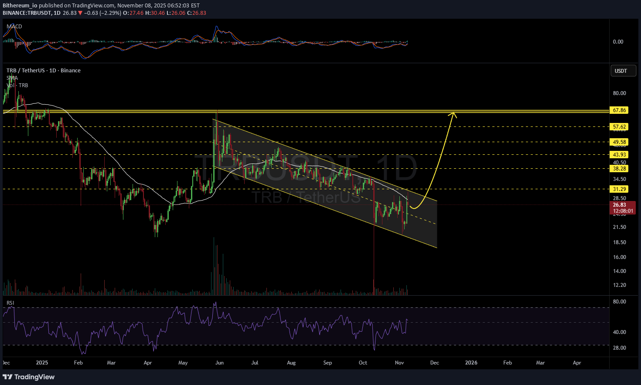Click the Nov label on time axis
Image resolution: width=641 pixels, height=385 pixels.
399,363
